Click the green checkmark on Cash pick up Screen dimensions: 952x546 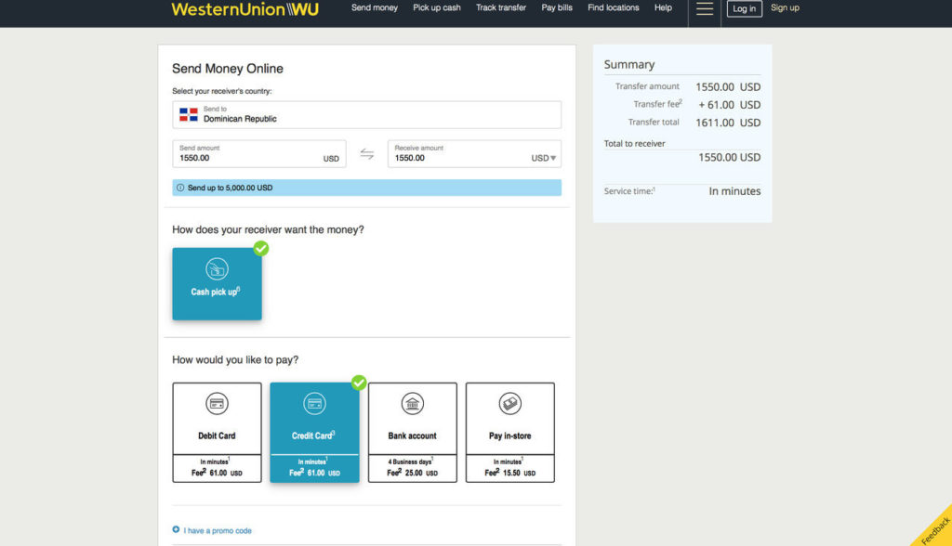pyautogui.click(x=261, y=248)
